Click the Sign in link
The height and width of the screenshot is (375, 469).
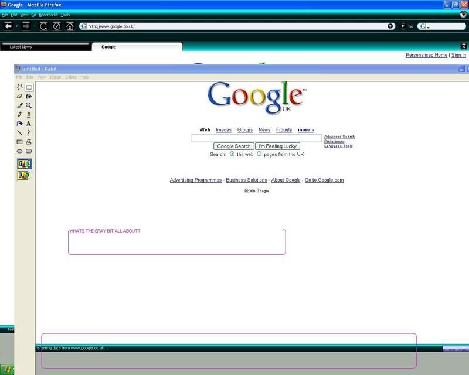458,55
